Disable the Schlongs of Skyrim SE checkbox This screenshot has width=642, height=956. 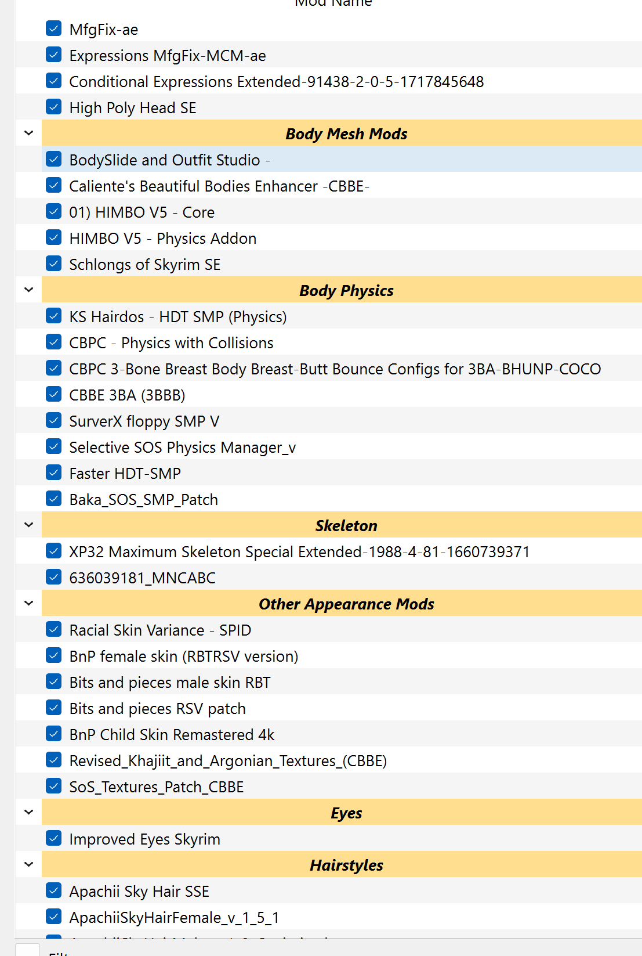tap(53, 264)
